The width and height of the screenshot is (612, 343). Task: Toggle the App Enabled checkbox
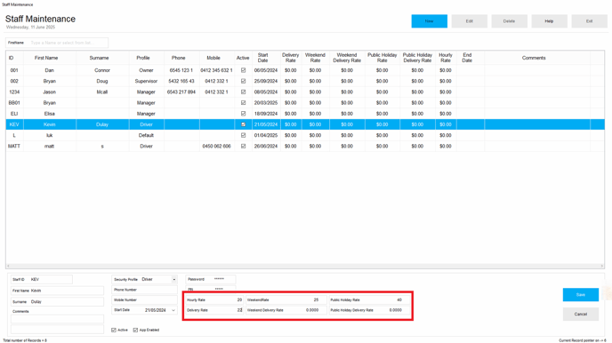coord(135,331)
